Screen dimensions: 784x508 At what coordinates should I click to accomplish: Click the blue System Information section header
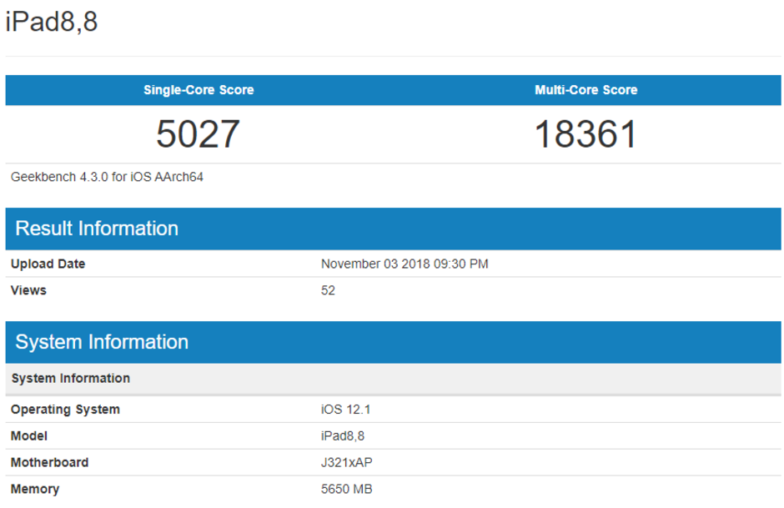[x=102, y=342]
